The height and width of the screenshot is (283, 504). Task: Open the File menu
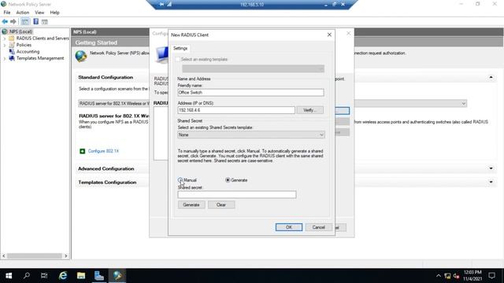point(7,13)
